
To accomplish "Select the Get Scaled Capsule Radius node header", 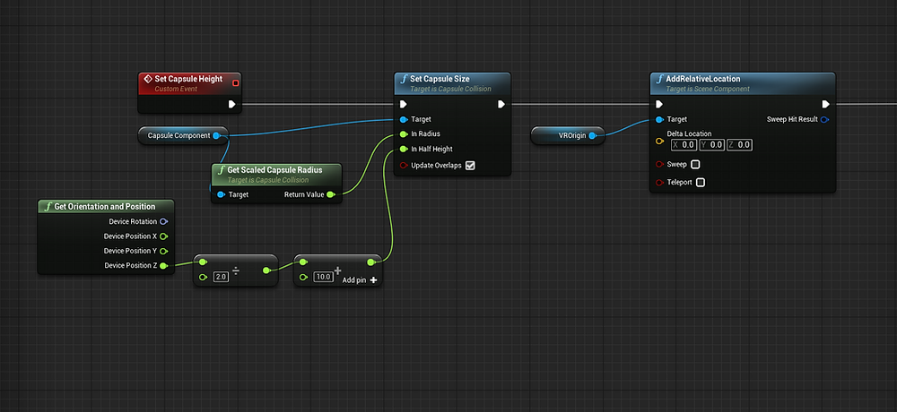I will coord(276,174).
